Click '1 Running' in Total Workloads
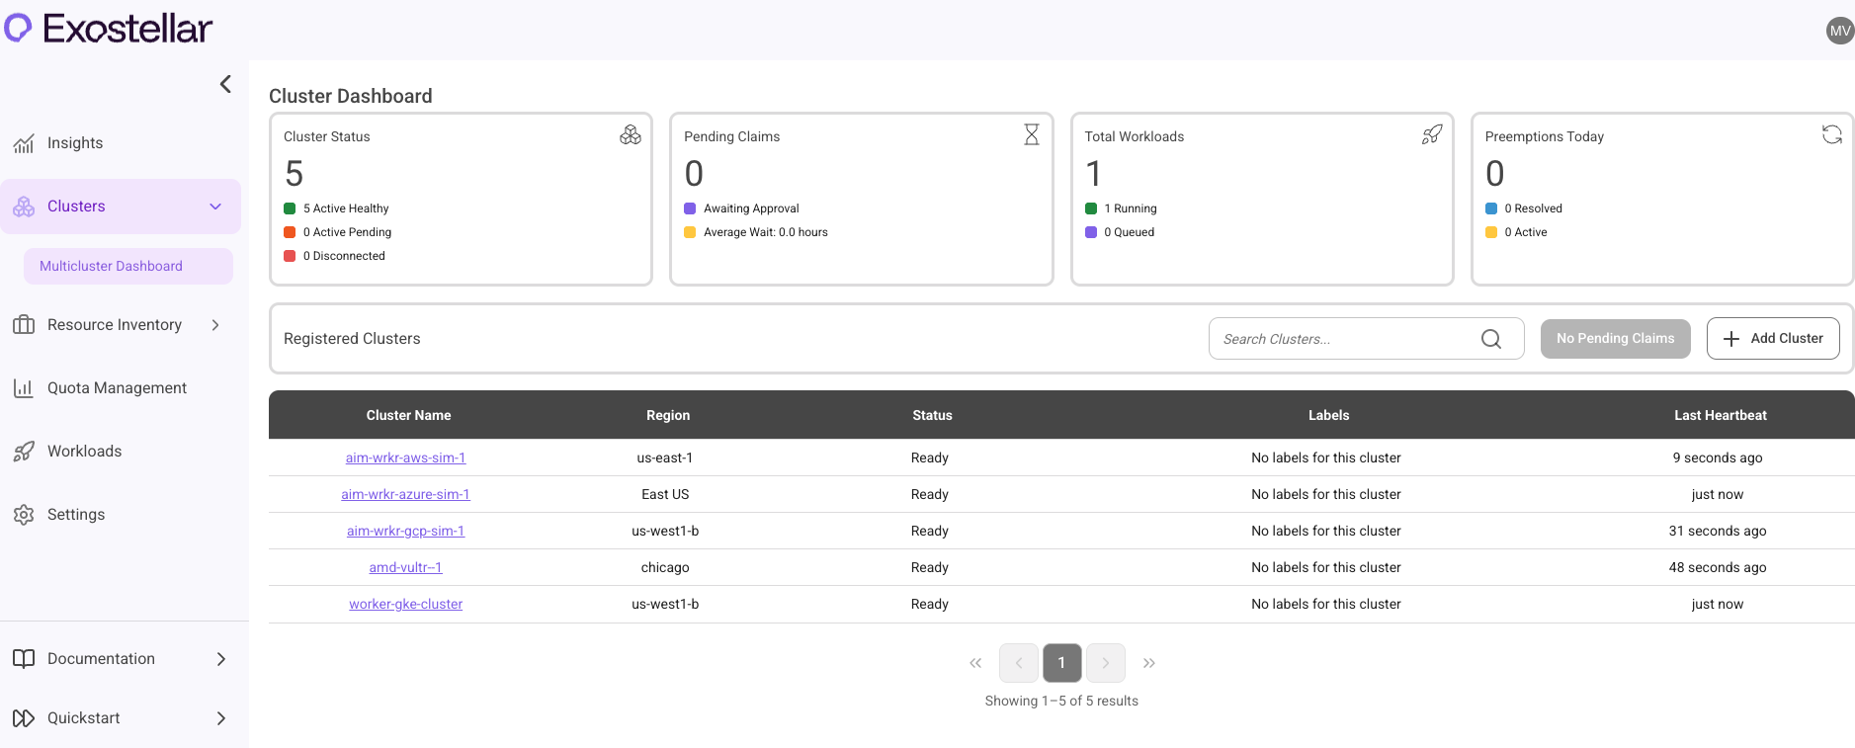The height and width of the screenshot is (748, 1855). pos(1130,208)
